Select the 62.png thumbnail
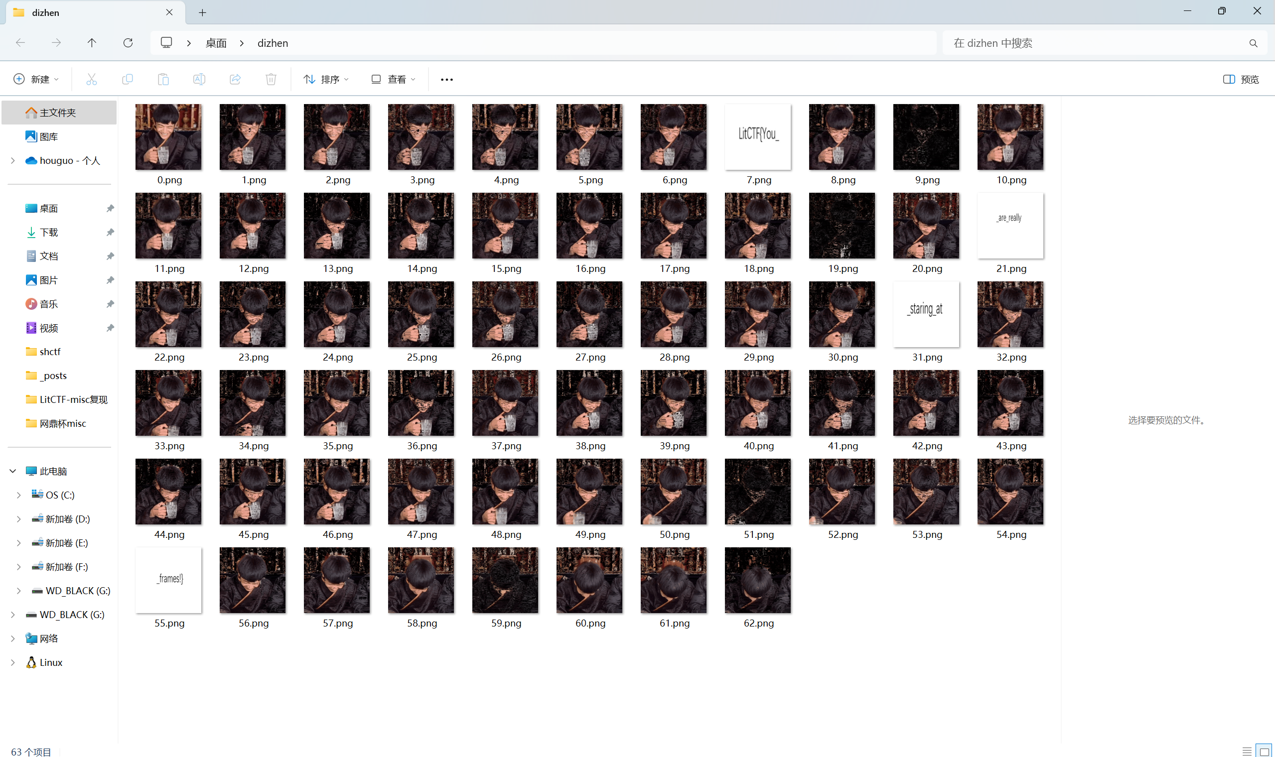The width and height of the screenshot is (1275, 757). [758, 580]
